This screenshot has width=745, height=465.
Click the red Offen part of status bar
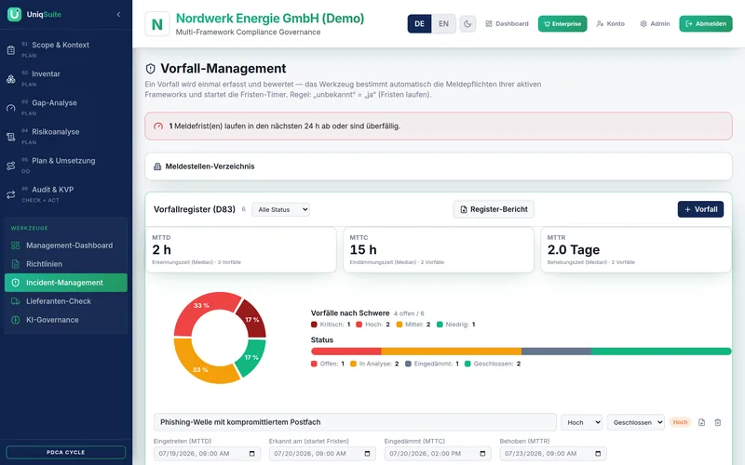[345, 352]
